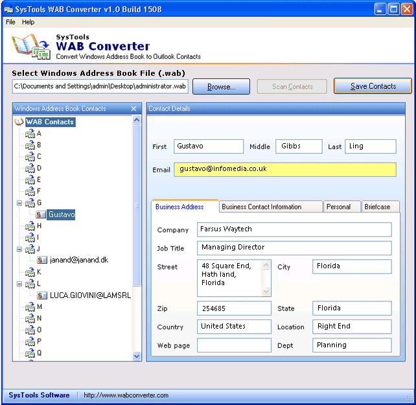This screenshot has width=416, height=405.
Task: Click the contacts tree vertical scrollbar thumb
Action: 137,205
